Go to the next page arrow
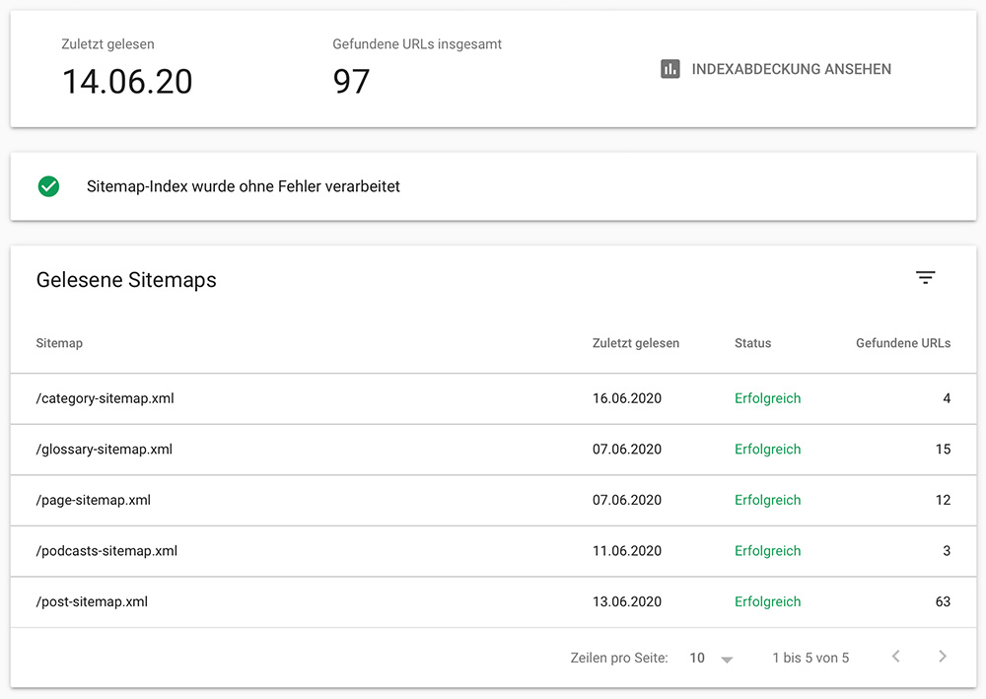 pyautogui.click(x=943, y=657)
